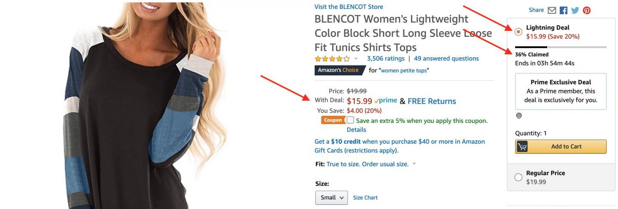This screenshot has width=618, height=209.
Task: Select the Regular Price radio option
Action: tap(518, 177)
